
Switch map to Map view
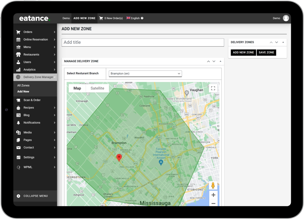click(x=77, y=88)
